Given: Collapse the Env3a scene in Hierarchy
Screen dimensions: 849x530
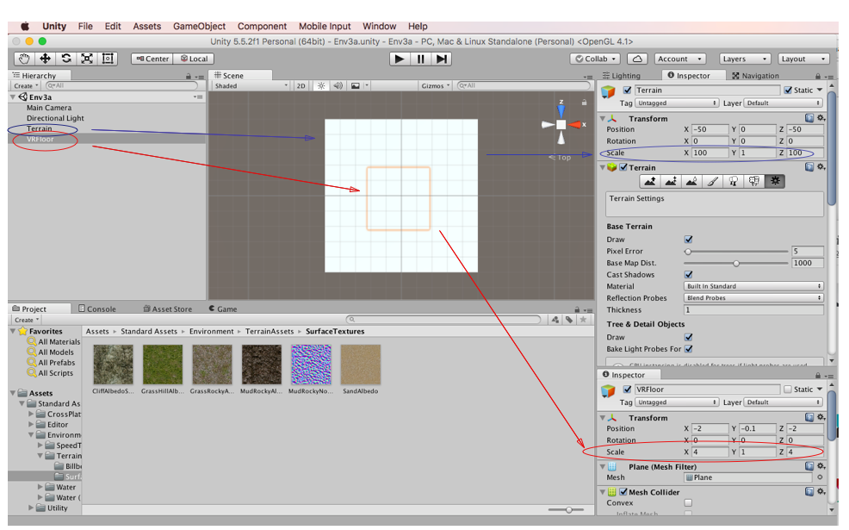Looking at the screenshot, I should pos(13,97).
